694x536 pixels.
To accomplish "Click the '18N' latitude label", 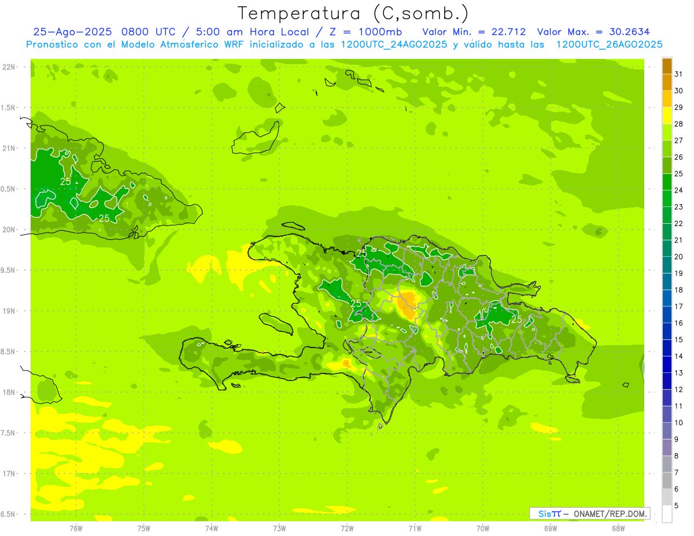I will tap(9, 392).
